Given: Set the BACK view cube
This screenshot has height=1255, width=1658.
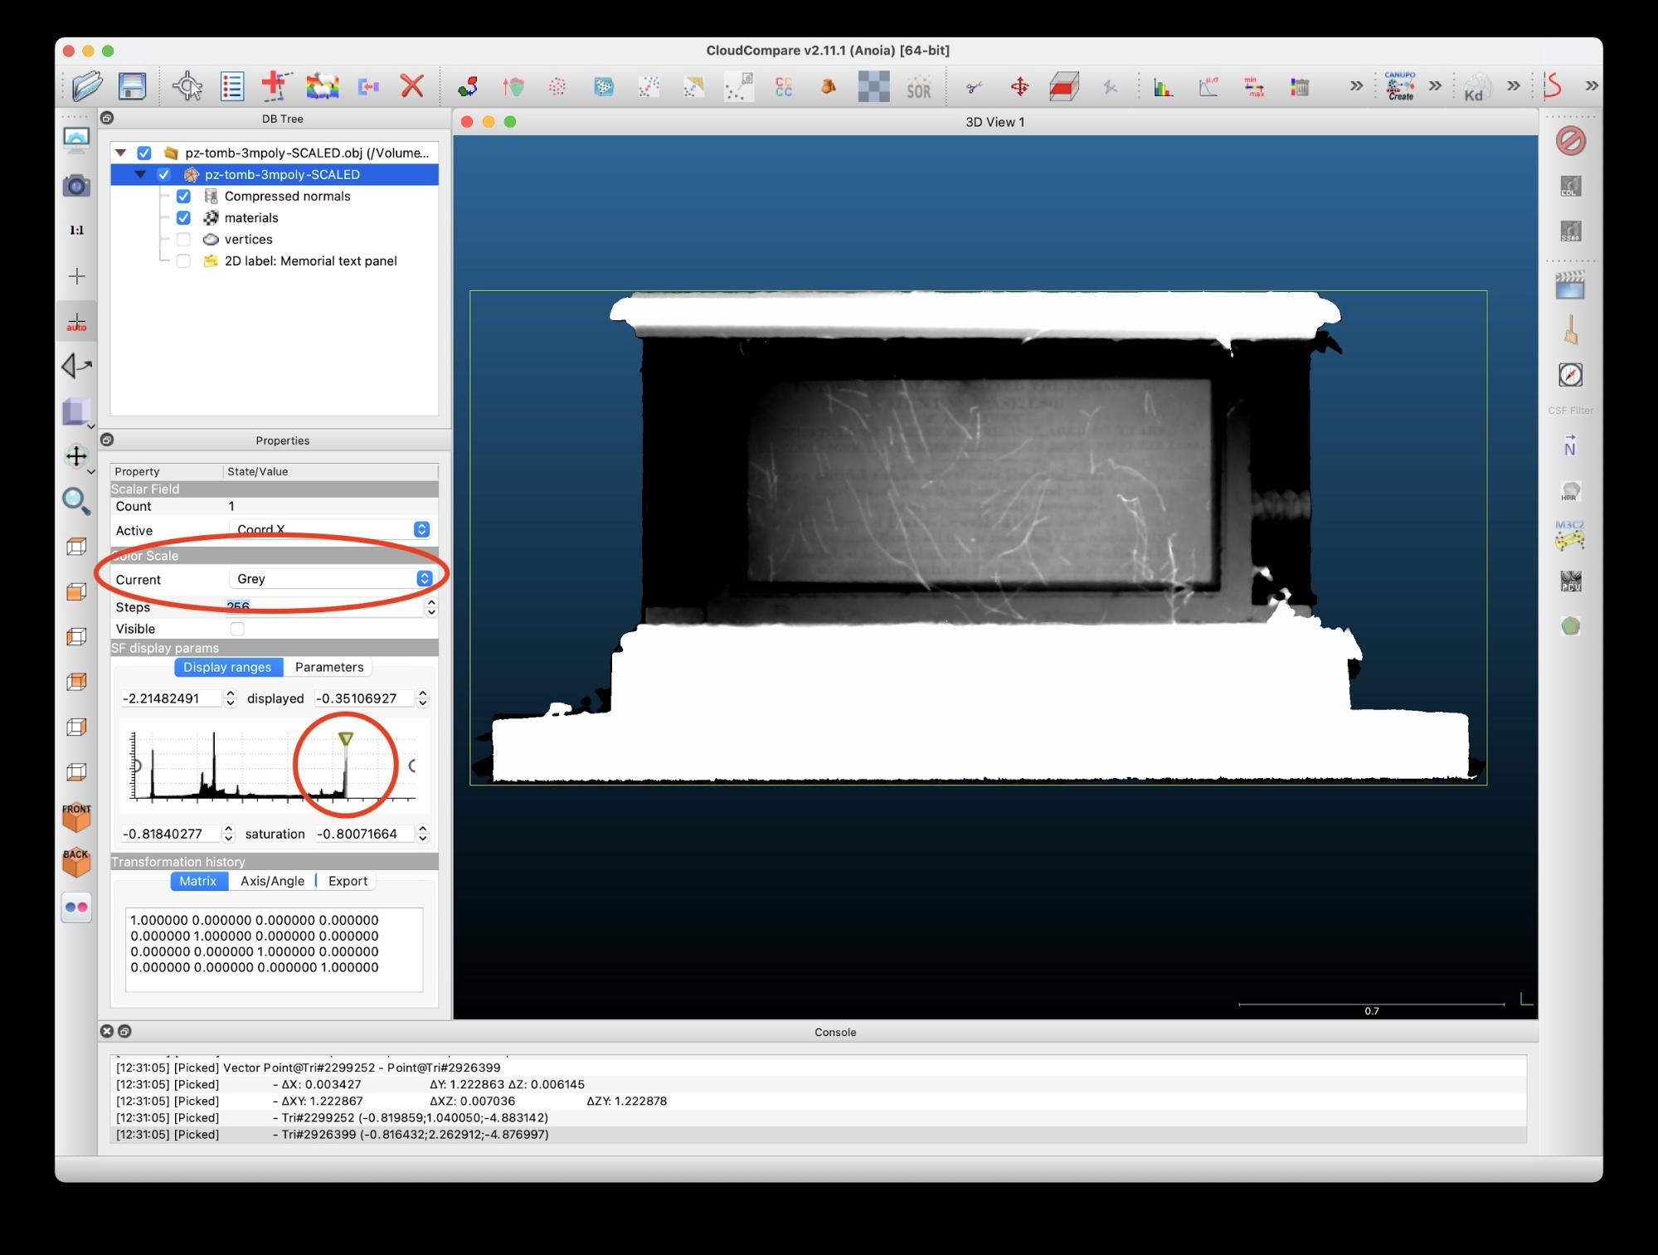Looking at the screenshot, I should (x=76, y=862).
